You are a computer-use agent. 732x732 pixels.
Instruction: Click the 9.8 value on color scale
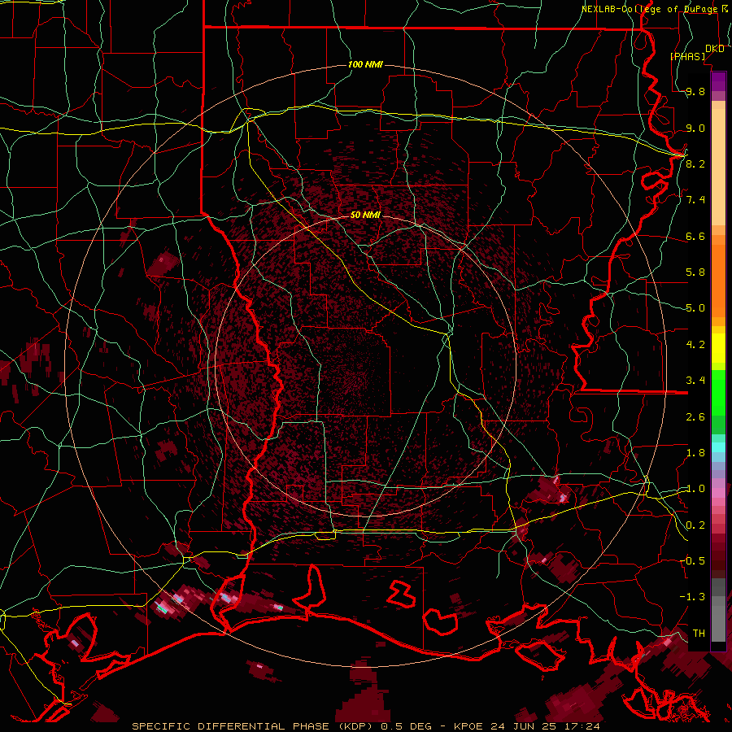[695, 92]
